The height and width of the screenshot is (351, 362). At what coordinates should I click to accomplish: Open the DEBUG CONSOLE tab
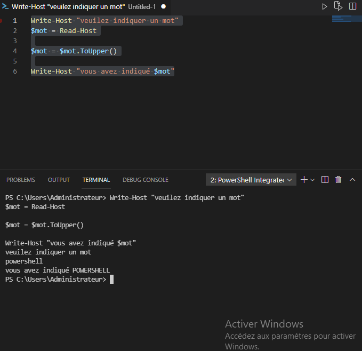(x=146, y=180)
